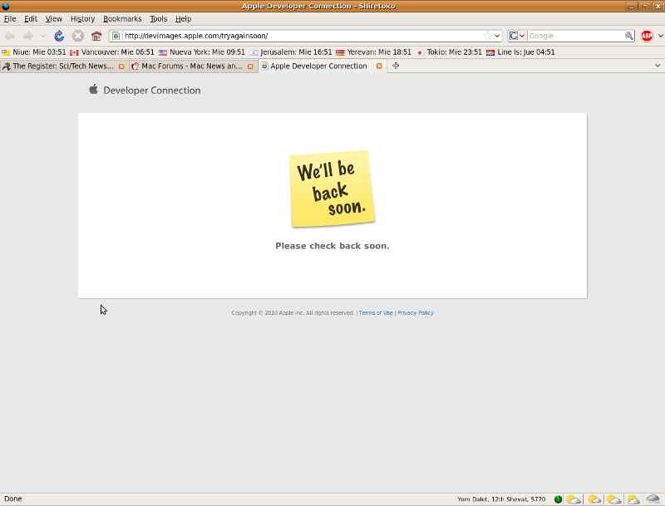Open a new tab with plus button
Screen dimensions: 665x506
(396, 66)
